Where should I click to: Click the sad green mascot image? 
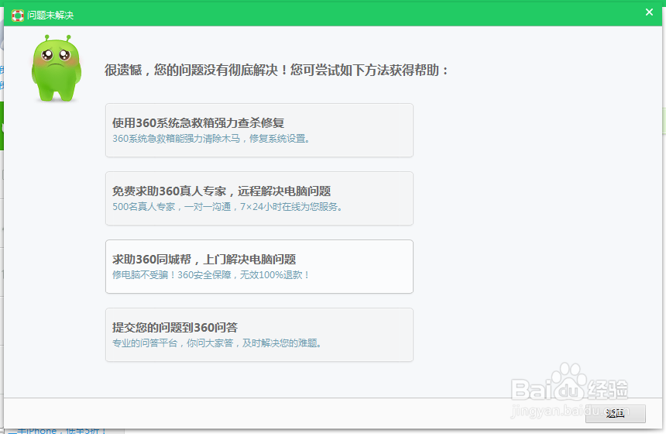[x=56, y=69]
